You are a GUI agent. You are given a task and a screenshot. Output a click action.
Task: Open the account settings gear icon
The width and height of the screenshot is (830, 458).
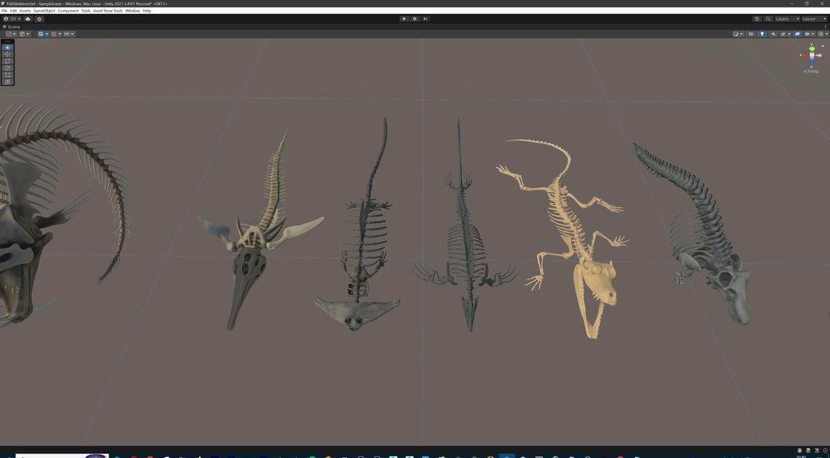pos(39,19)
